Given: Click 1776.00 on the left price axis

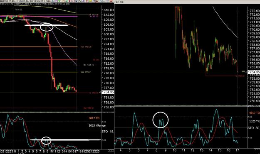Looking at the screenshot, I should pyautogui.click(x=108, y=73).
